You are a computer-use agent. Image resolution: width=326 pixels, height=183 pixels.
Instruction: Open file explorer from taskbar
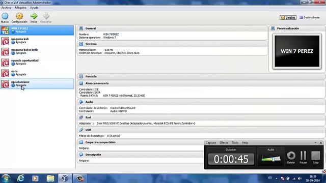point(50,178)
